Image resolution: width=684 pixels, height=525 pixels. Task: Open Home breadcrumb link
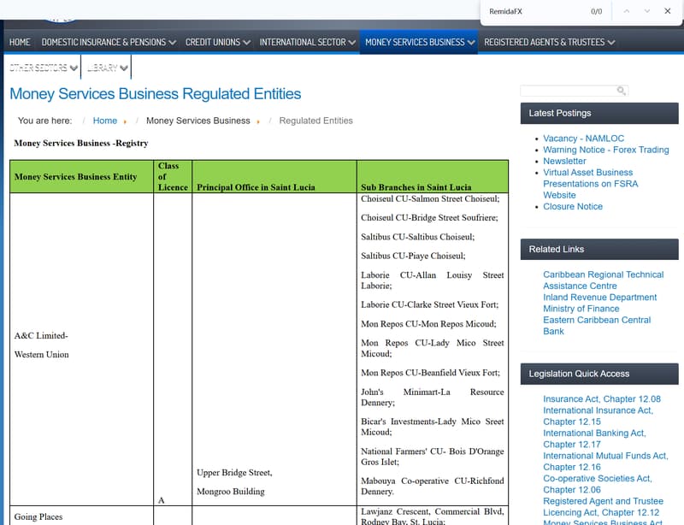point(104,121)
